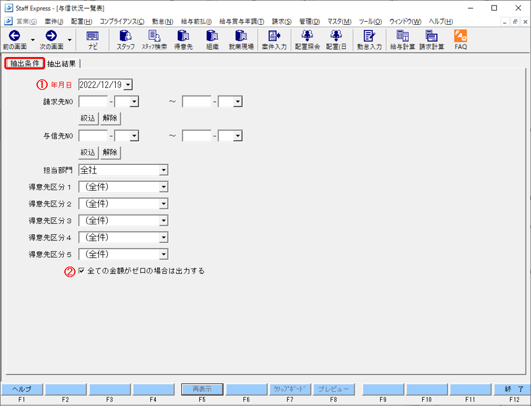The height and width of the screenshot is (406, 531).
Task: Open the 給与前払(I) menu
Action: click(196, 22)
